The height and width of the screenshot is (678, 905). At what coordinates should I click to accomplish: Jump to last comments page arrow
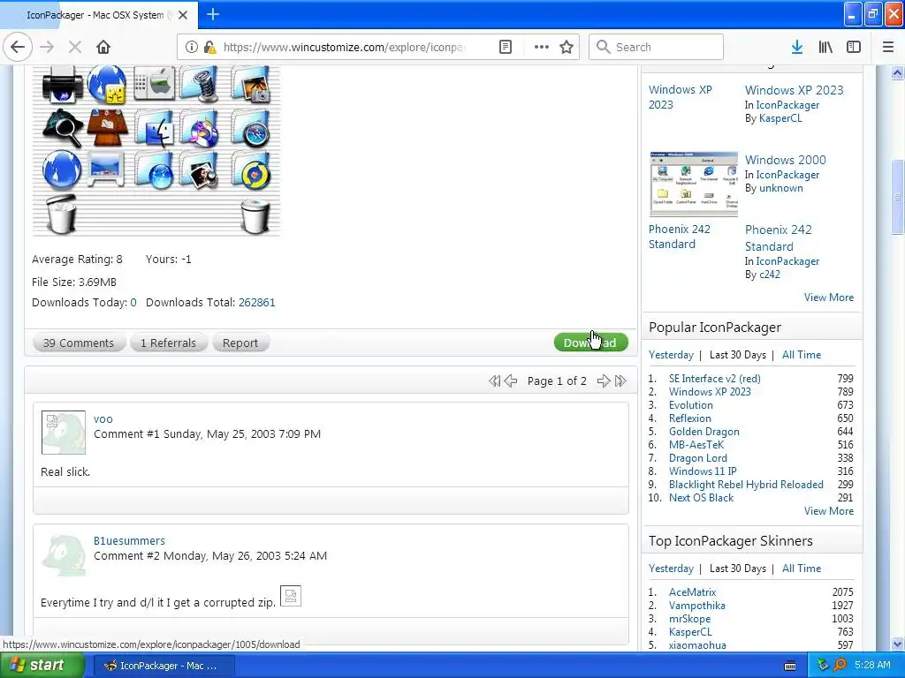click(620, 380)
